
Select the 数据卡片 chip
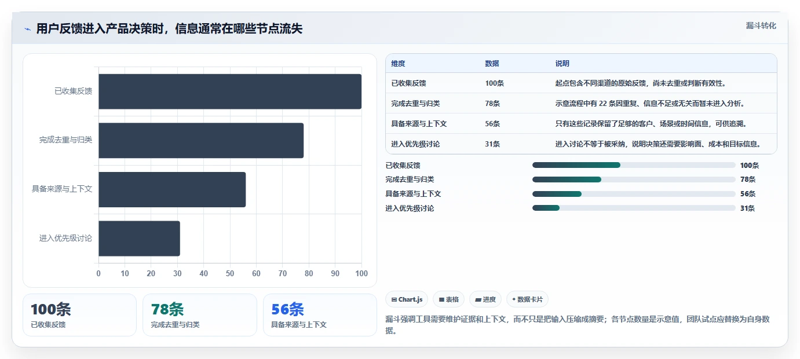coord(527,299)
